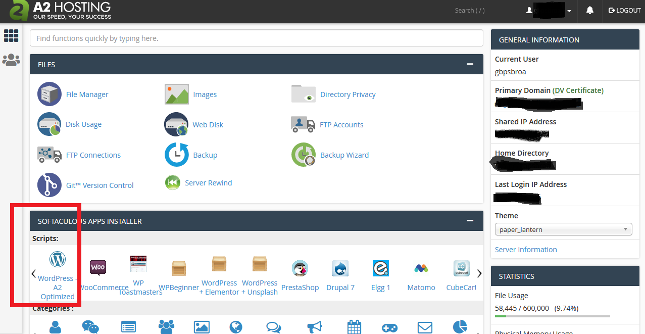Collapse the Softaculous Apps Installer section

click(470, 221)
